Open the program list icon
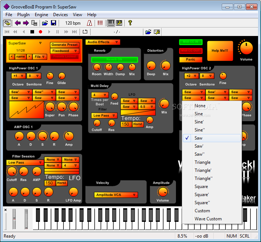The width and height of the screenshot is (261, 242). [x=34, y=23]
